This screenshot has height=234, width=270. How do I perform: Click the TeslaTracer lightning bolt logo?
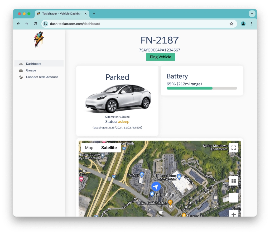point(39,40)
